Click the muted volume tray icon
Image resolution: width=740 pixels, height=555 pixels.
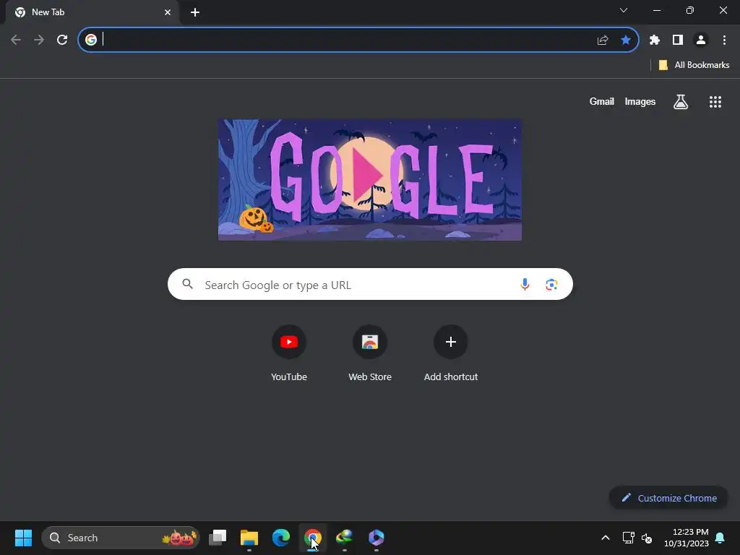click(x=647, y=538)
